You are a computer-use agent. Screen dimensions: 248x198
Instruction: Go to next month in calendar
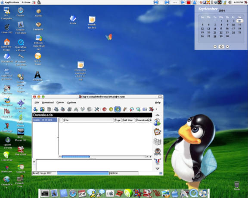(227, 46)
